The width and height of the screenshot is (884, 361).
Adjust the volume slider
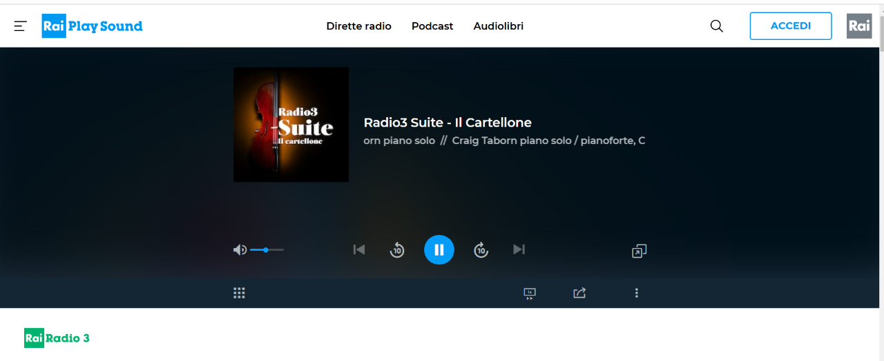[x=267, y=249]
